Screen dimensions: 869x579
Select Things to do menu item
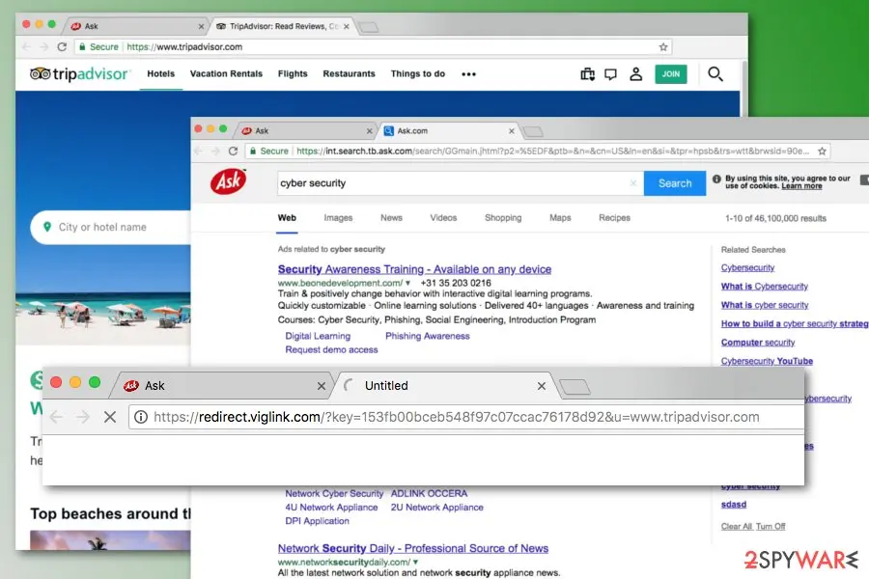[x=417, y=73]
